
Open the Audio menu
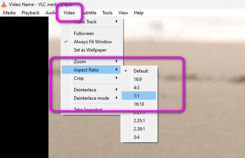(x=51, y=13)
